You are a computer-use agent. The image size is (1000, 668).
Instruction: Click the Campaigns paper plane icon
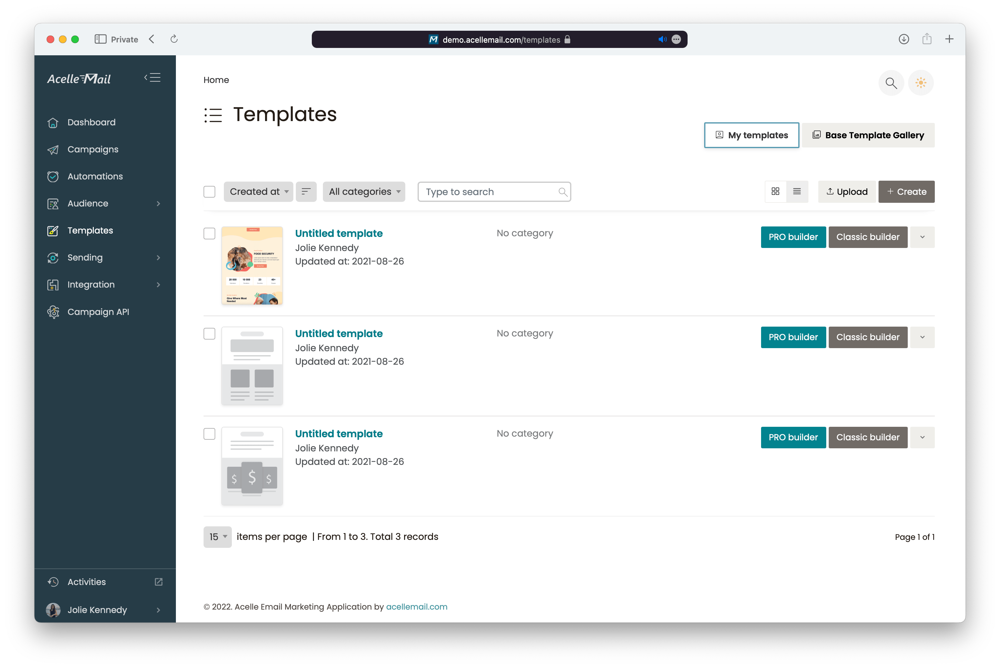(x=53, y=150)
